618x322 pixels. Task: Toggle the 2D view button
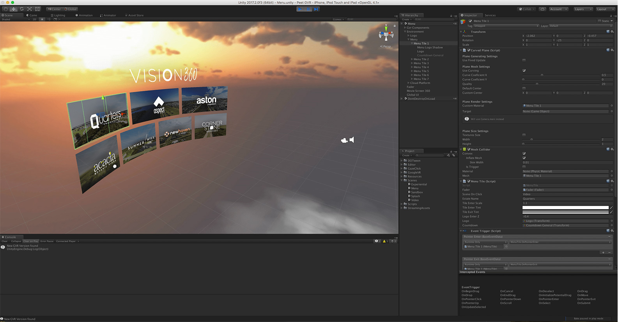coord(34,19)
